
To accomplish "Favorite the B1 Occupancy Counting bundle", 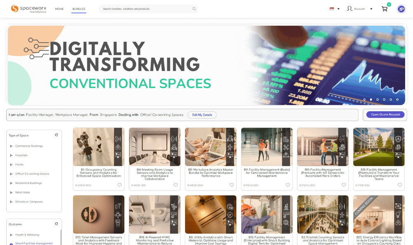I will 120,185.
